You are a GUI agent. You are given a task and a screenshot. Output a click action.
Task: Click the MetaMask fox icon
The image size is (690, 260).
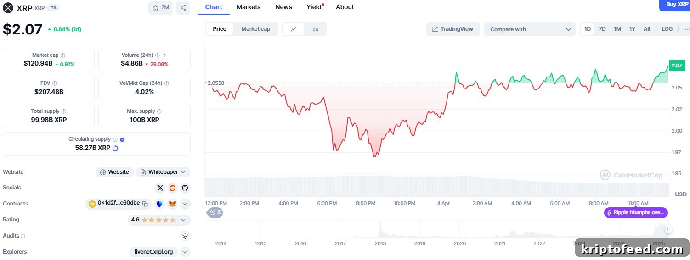click(172, 204)
